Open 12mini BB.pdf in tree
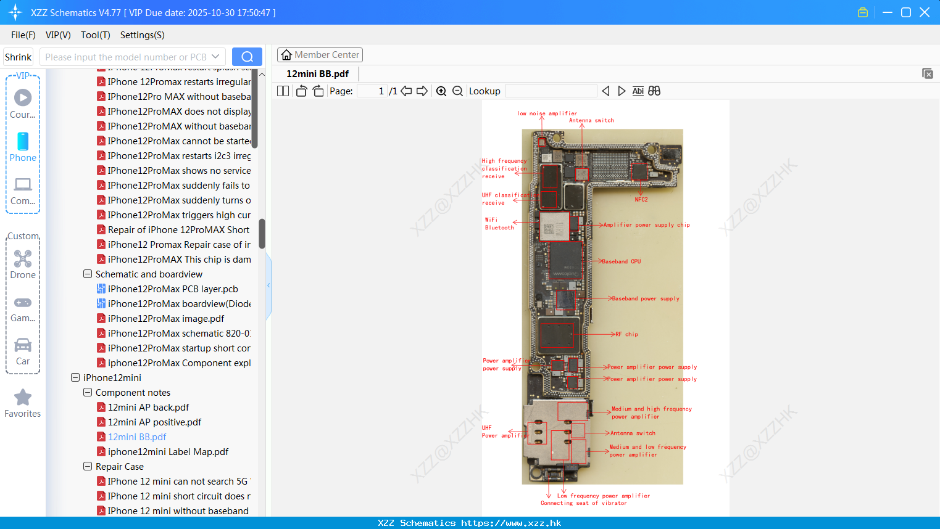 [137, 437]
